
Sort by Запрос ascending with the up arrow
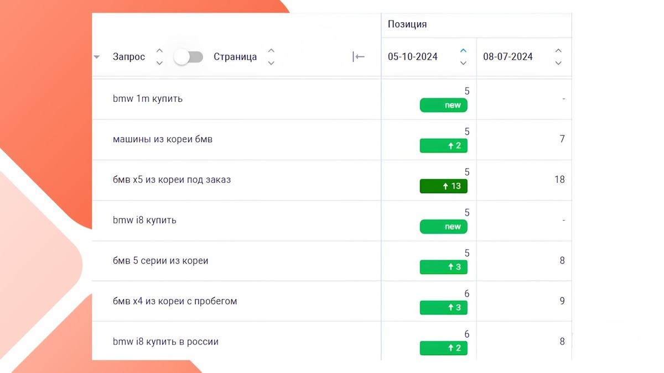coord(159,50)
